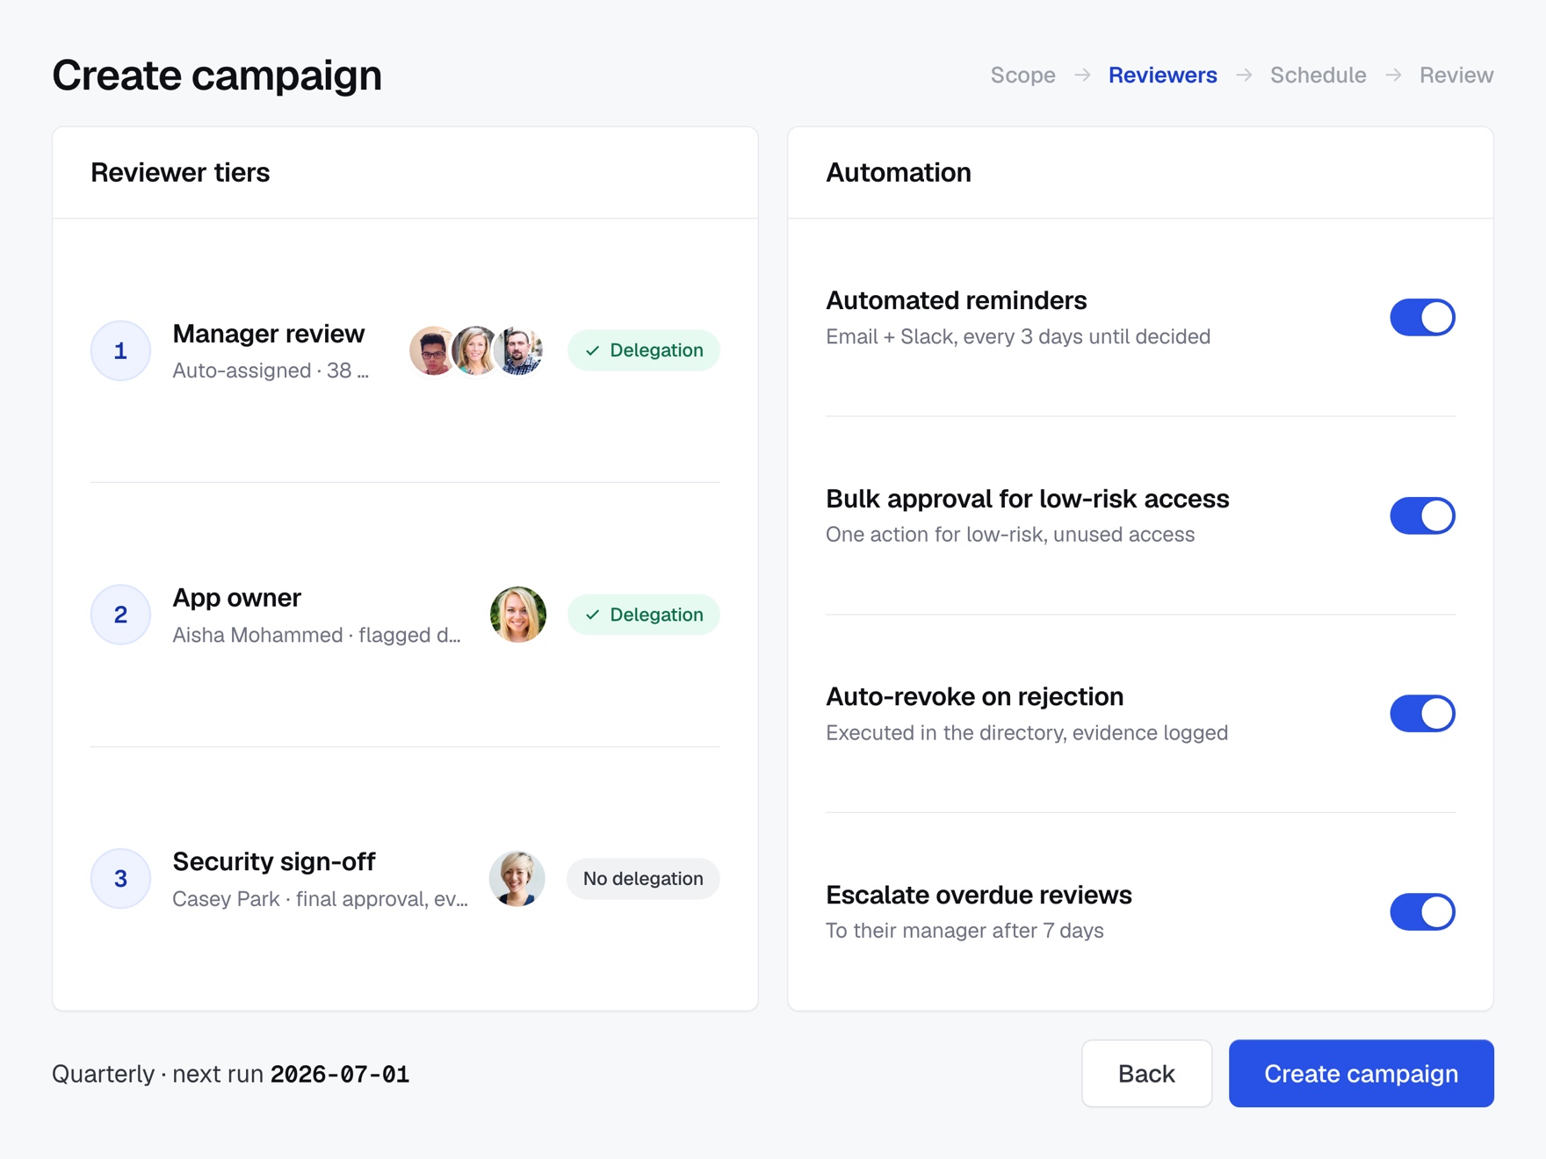
Task: Click the No delegation badge
Action: 643,878
